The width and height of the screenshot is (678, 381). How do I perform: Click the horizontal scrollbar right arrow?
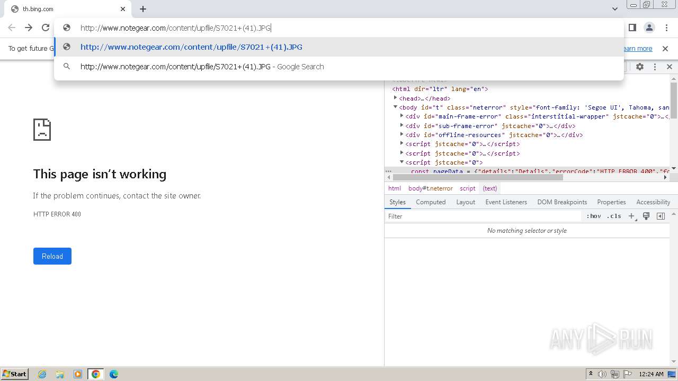[x=666, y=178]
